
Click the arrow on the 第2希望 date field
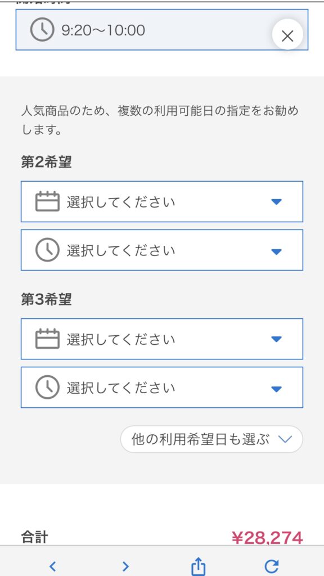[x=276, y=202]
